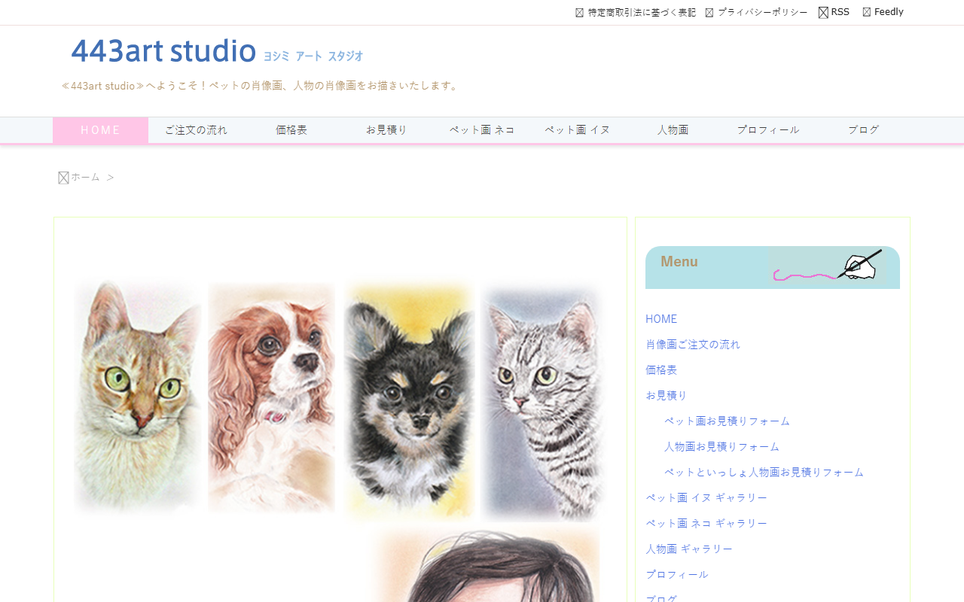This screenshot has height=602, width=964.
Task: Open ペット画 イヌ ギャラリー sidebar link
Action: pos(706,498)
